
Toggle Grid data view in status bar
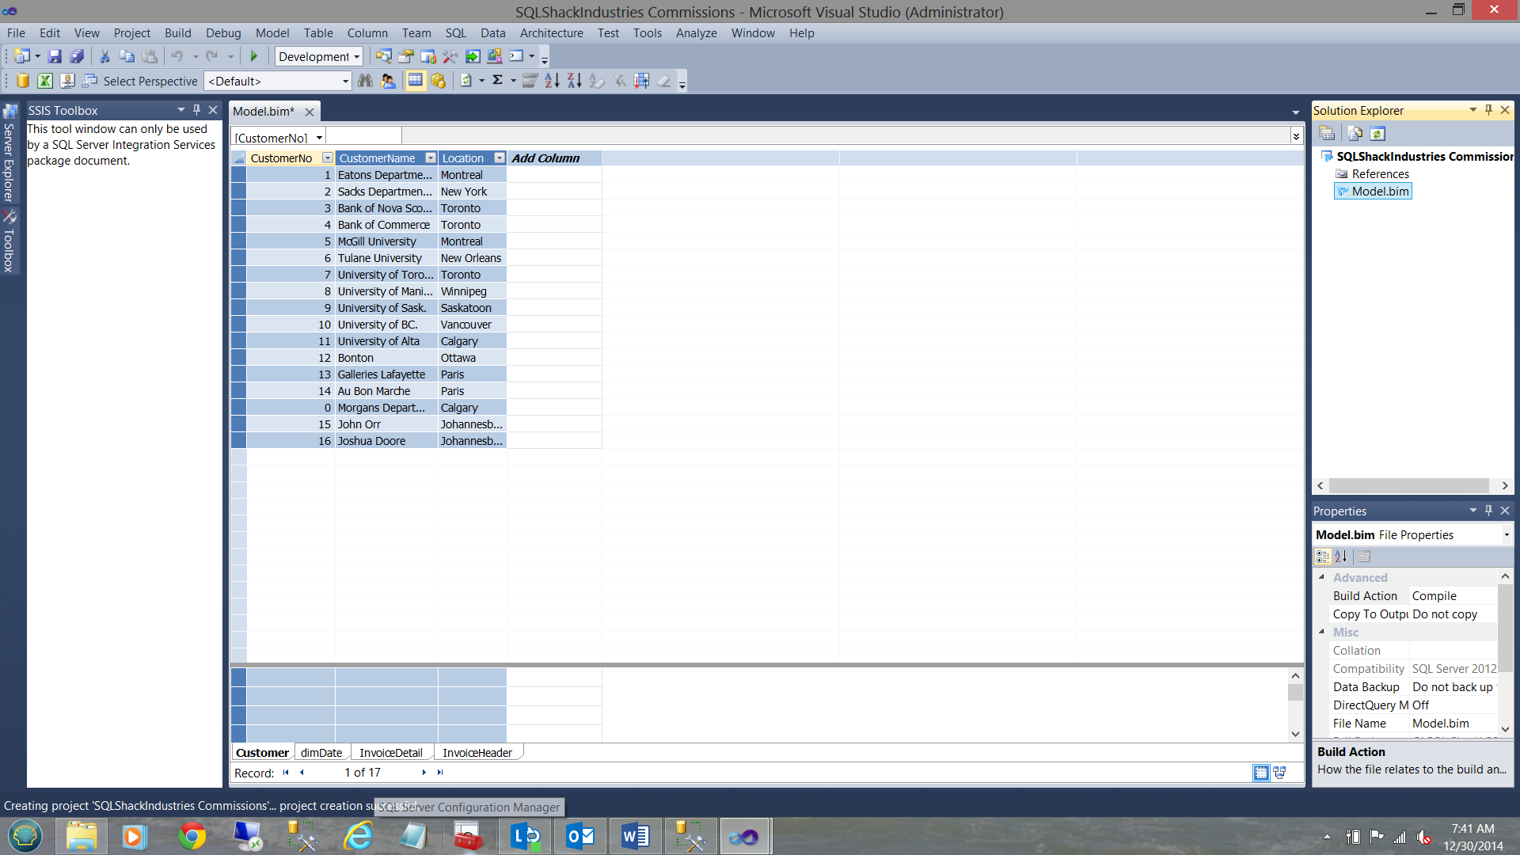1260,773
